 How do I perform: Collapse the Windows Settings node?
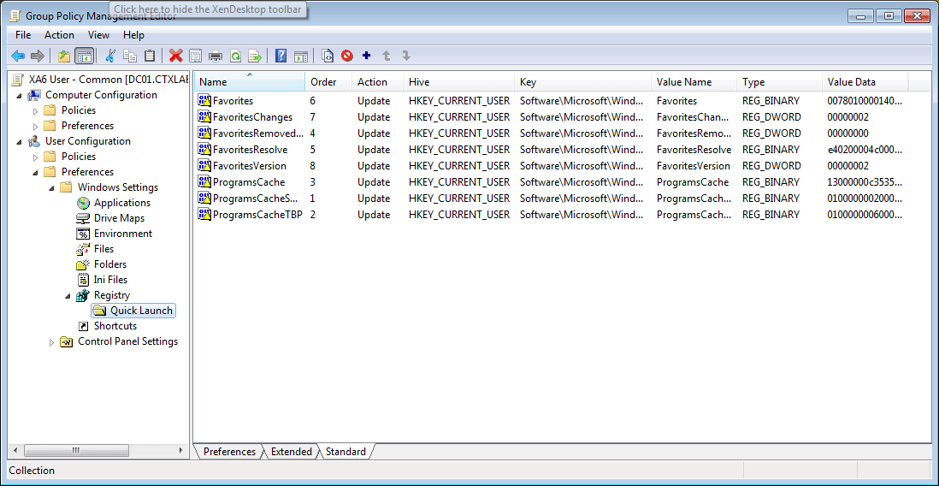pos(51,188)
